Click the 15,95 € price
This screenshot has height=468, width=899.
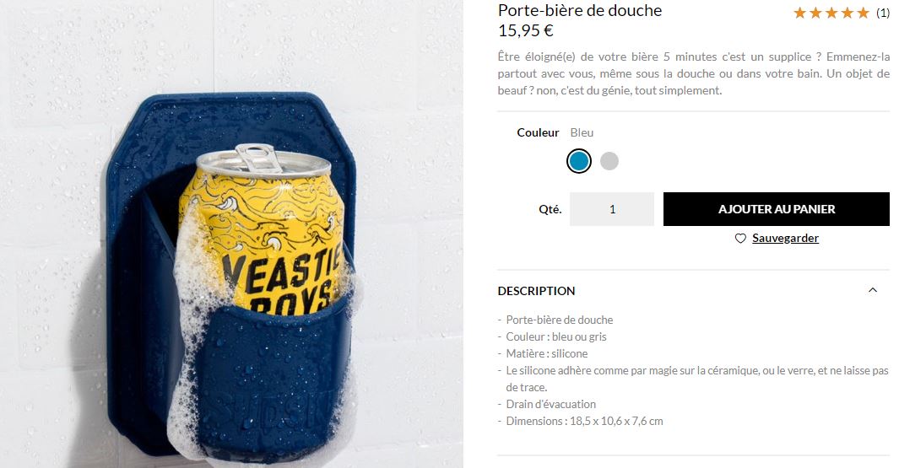tap(525, 31)
